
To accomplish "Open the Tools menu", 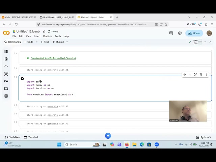I will tap(58, 36).
